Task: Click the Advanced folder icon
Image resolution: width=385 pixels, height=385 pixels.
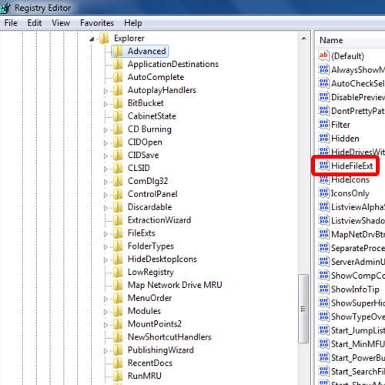Action: [x=118, y=51]
